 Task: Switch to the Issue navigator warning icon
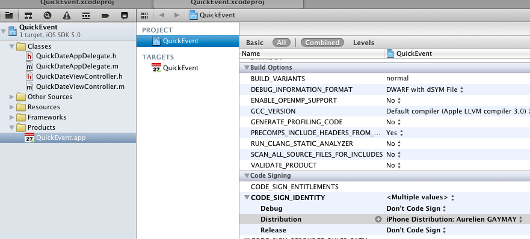[67, 15]
